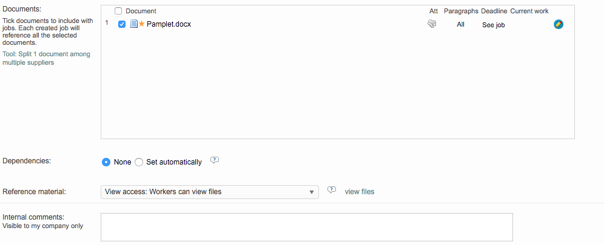Viewport: 604px width, 245px height.
Task: Open the attachments paperclip icon for Pamplet.docx
Action: pos(432,24)
